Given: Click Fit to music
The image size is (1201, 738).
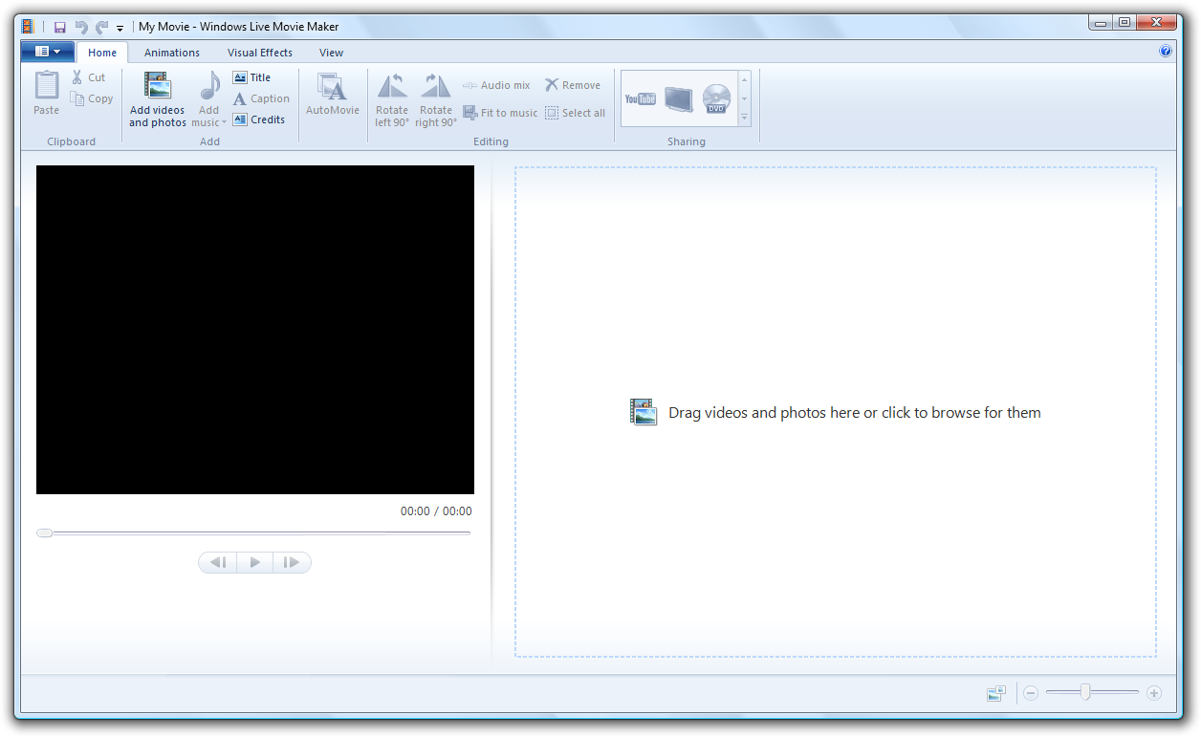Looking at the screenshot, I should tap(500, 113).
